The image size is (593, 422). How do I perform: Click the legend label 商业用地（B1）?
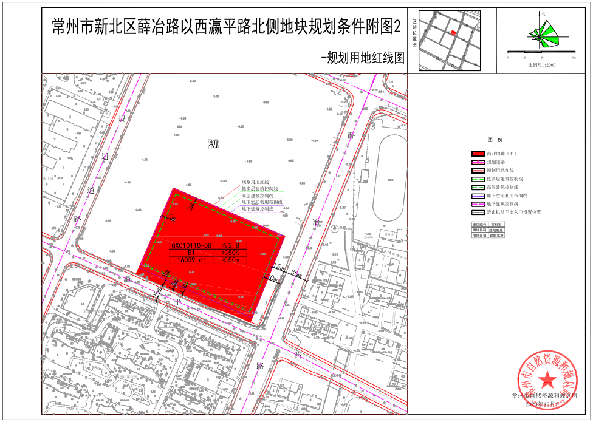point(502,154)
